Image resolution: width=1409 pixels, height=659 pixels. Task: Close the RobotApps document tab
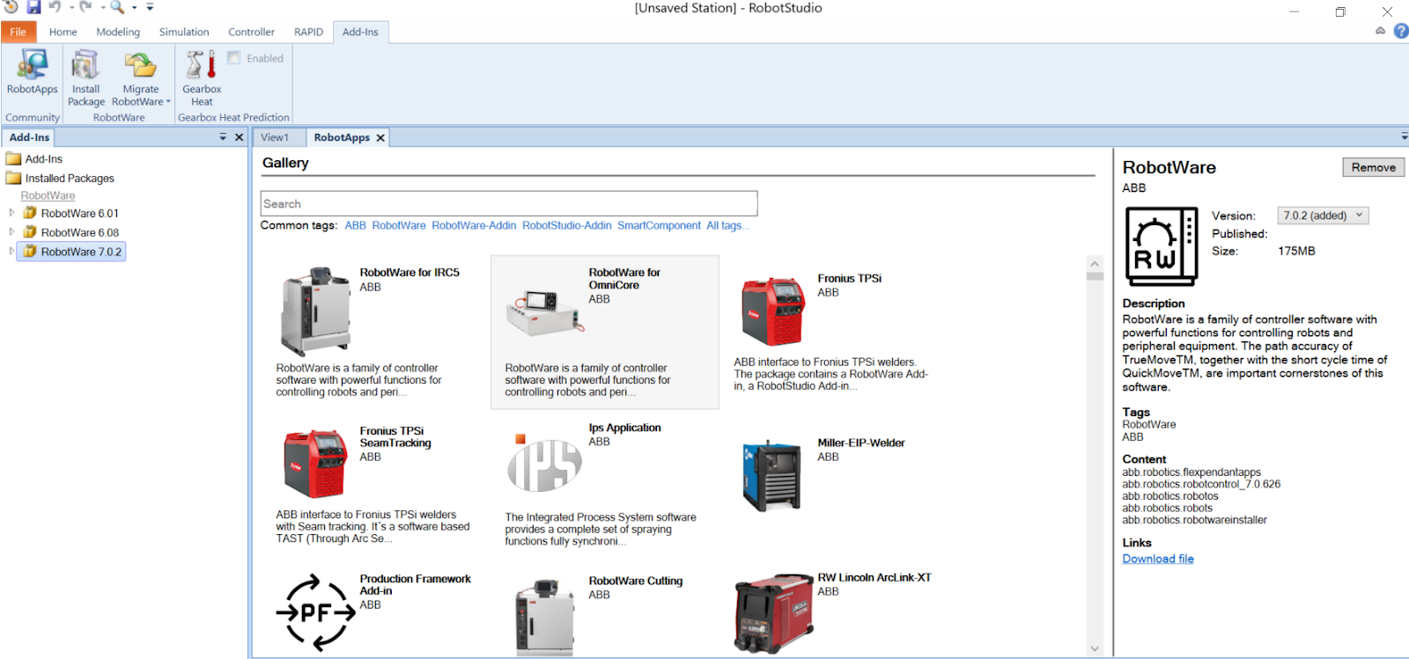(380, 138)
